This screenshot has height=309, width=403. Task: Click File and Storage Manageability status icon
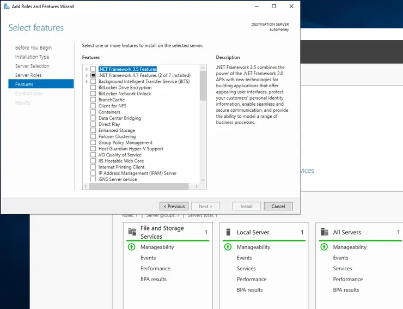[132, 247]
